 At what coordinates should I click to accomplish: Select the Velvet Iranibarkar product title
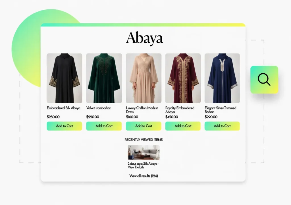(x=99, y=108)
